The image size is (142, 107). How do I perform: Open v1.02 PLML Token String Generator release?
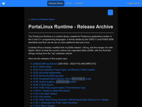[71, 100]
